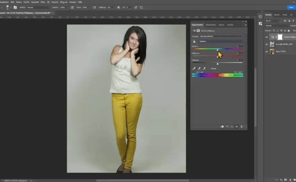Switch to the Pfade tab
The image size is (296, 182).
285,15
